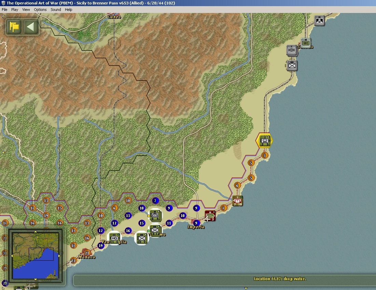Viewport: 376px width, 290px height.
Task: Click the Cuneo city label
Action: (x=114, y=17)
